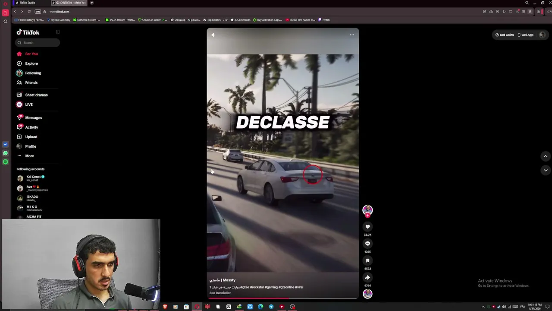Image resolution: width=552 pixels, height=311 pixels.
Task: Go to the next video
Action: 546,170
